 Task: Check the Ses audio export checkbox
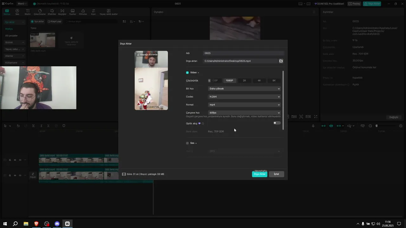click(x=187, y=143)
